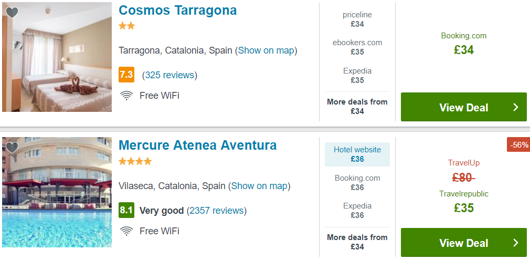Click WiFi icon for Cosmos Tarragona
Image resolution: width=530 pixels, height=260 pixels.
click(x=126, y=96)
